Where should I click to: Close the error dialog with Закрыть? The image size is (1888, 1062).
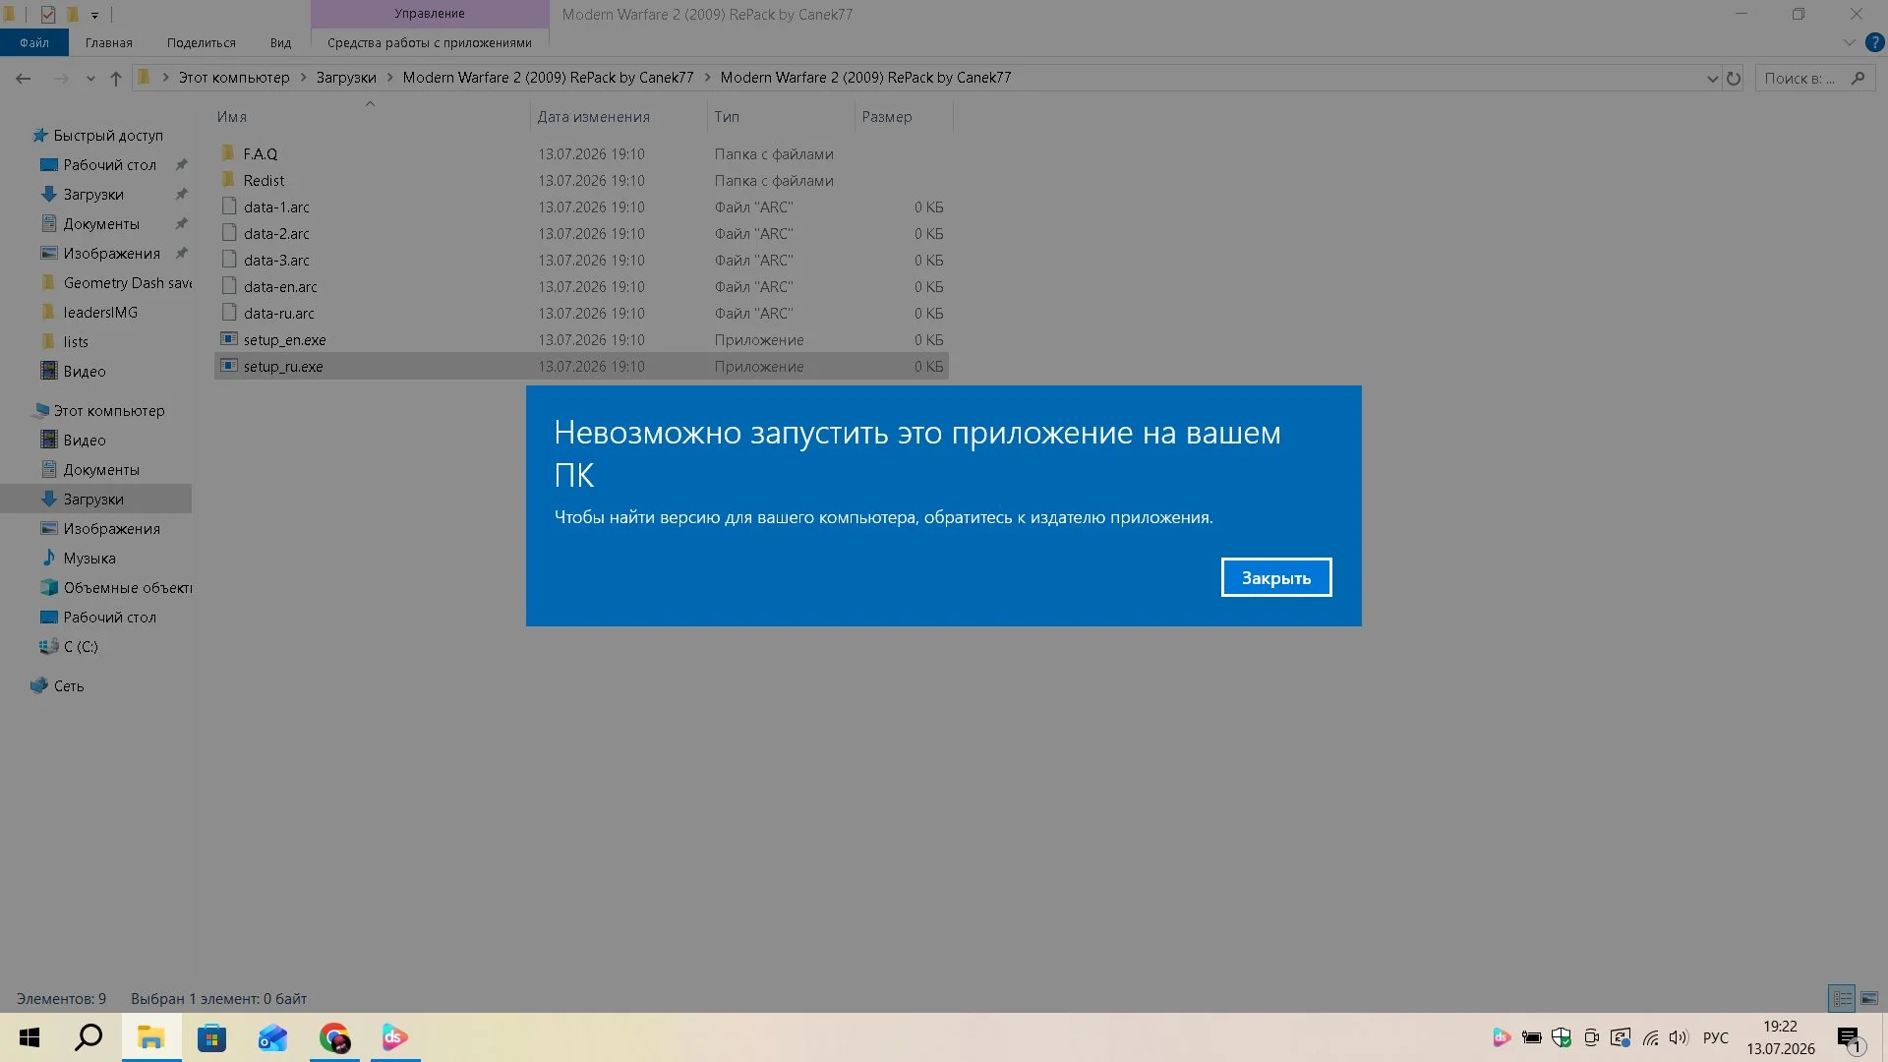[x=1275, y=577]
